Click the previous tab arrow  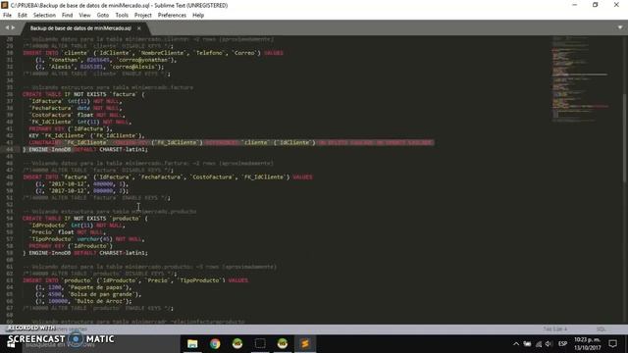[x=7, y=27]
